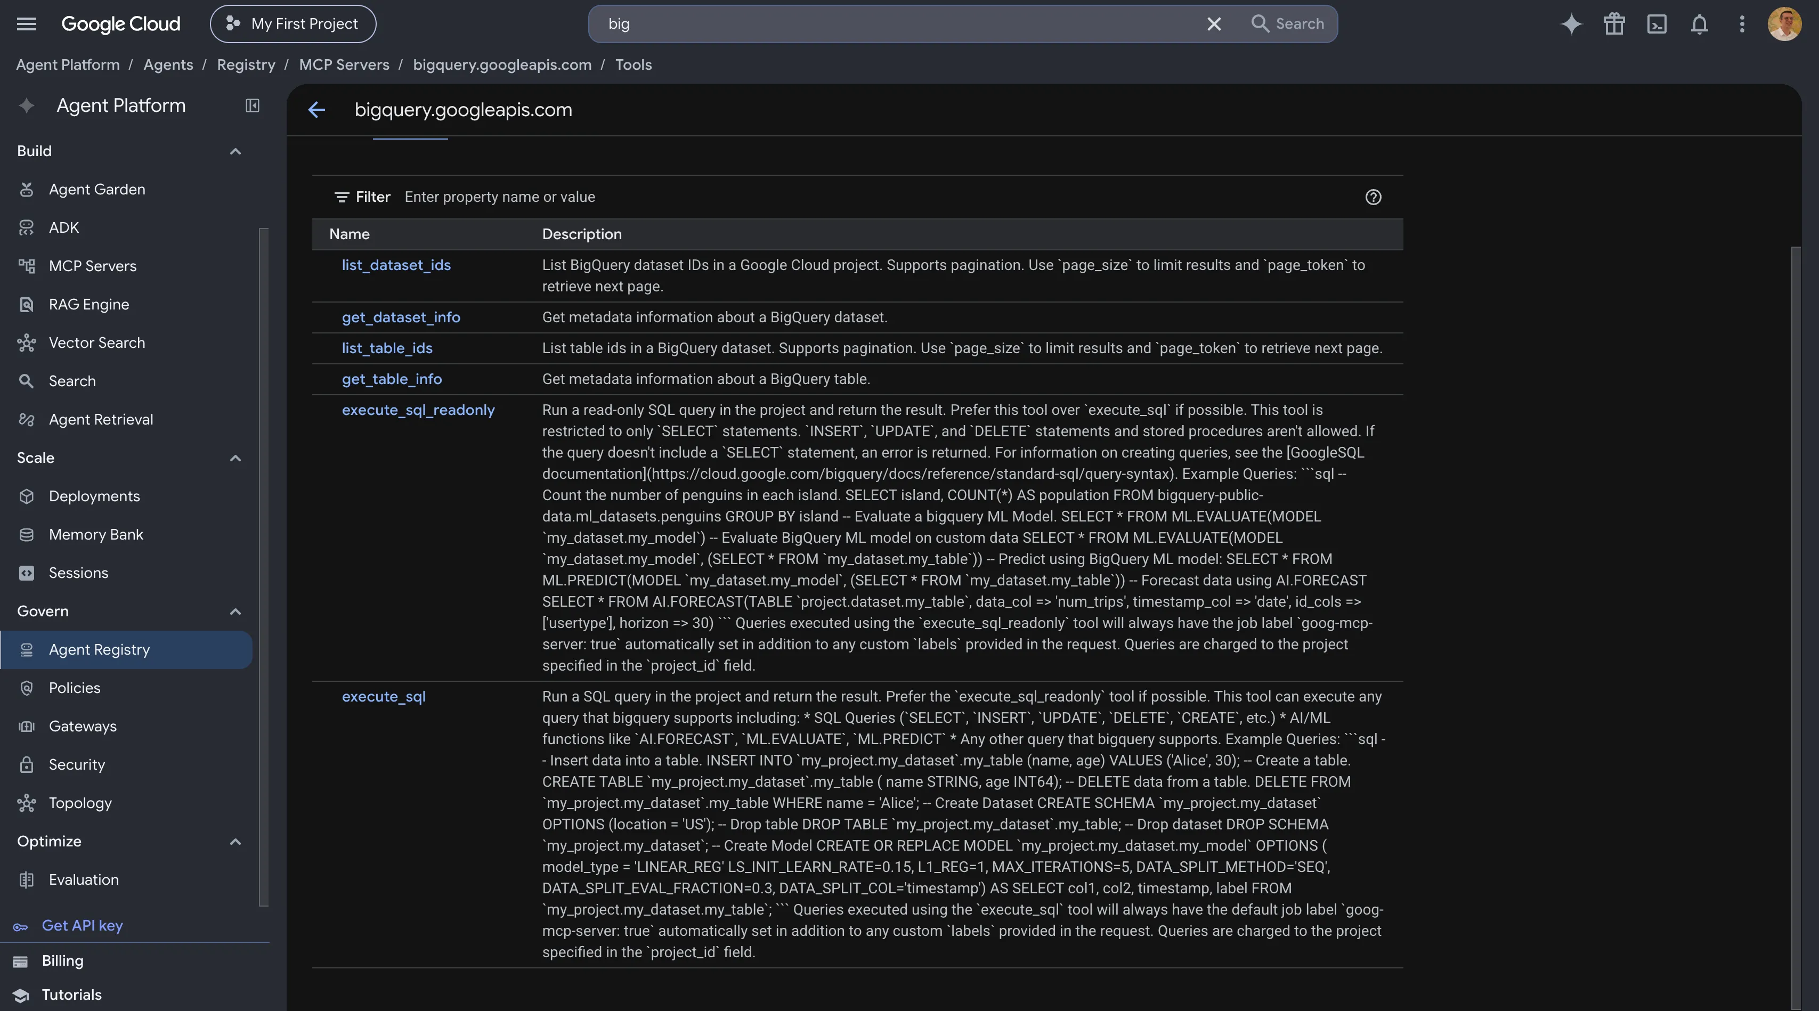1819x1011 pixels.
Task: Clear the search box with the X icon
Action: [x=1214, y=24]
